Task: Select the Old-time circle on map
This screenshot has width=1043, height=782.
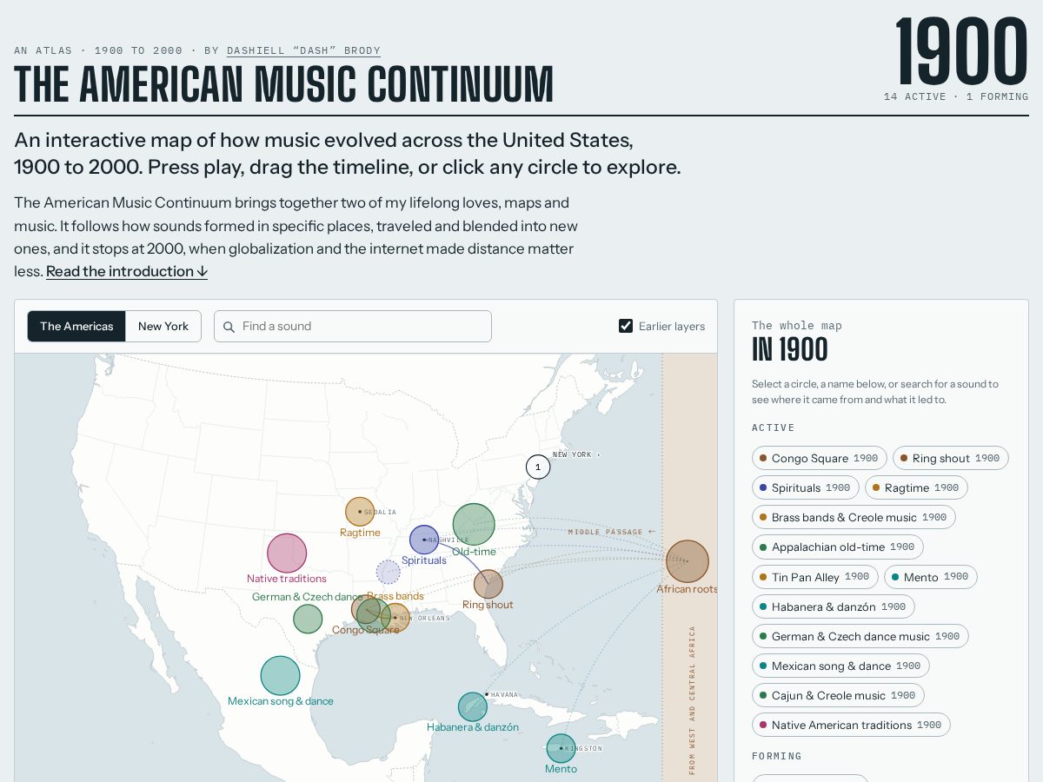Action: pos(474,525)
